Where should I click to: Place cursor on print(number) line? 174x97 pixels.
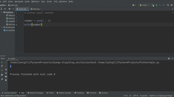tap(33, 25)
